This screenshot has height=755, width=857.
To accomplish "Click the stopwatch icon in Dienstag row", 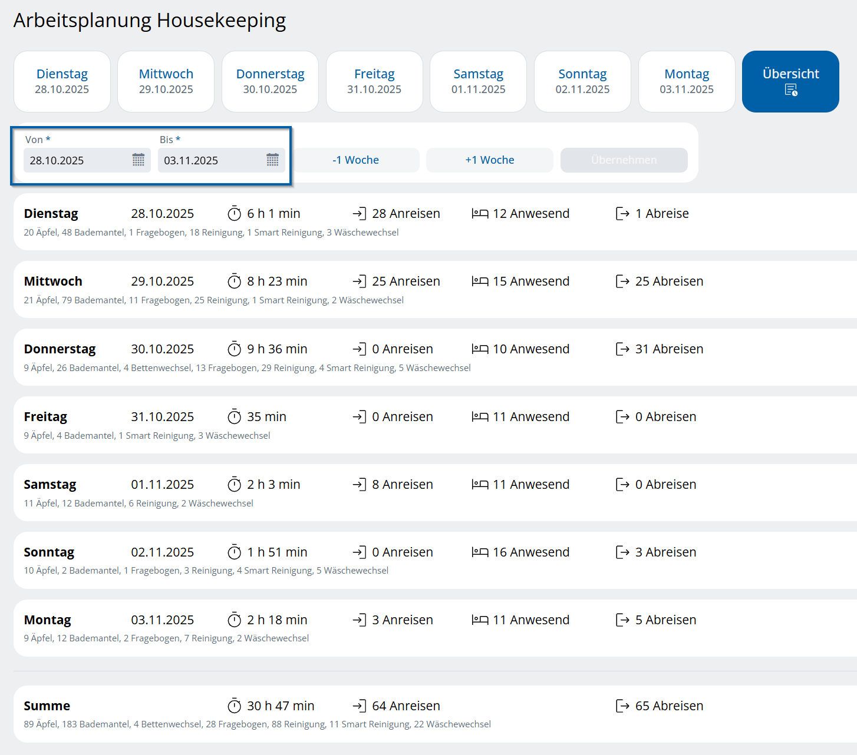I will tap(235, 213).
